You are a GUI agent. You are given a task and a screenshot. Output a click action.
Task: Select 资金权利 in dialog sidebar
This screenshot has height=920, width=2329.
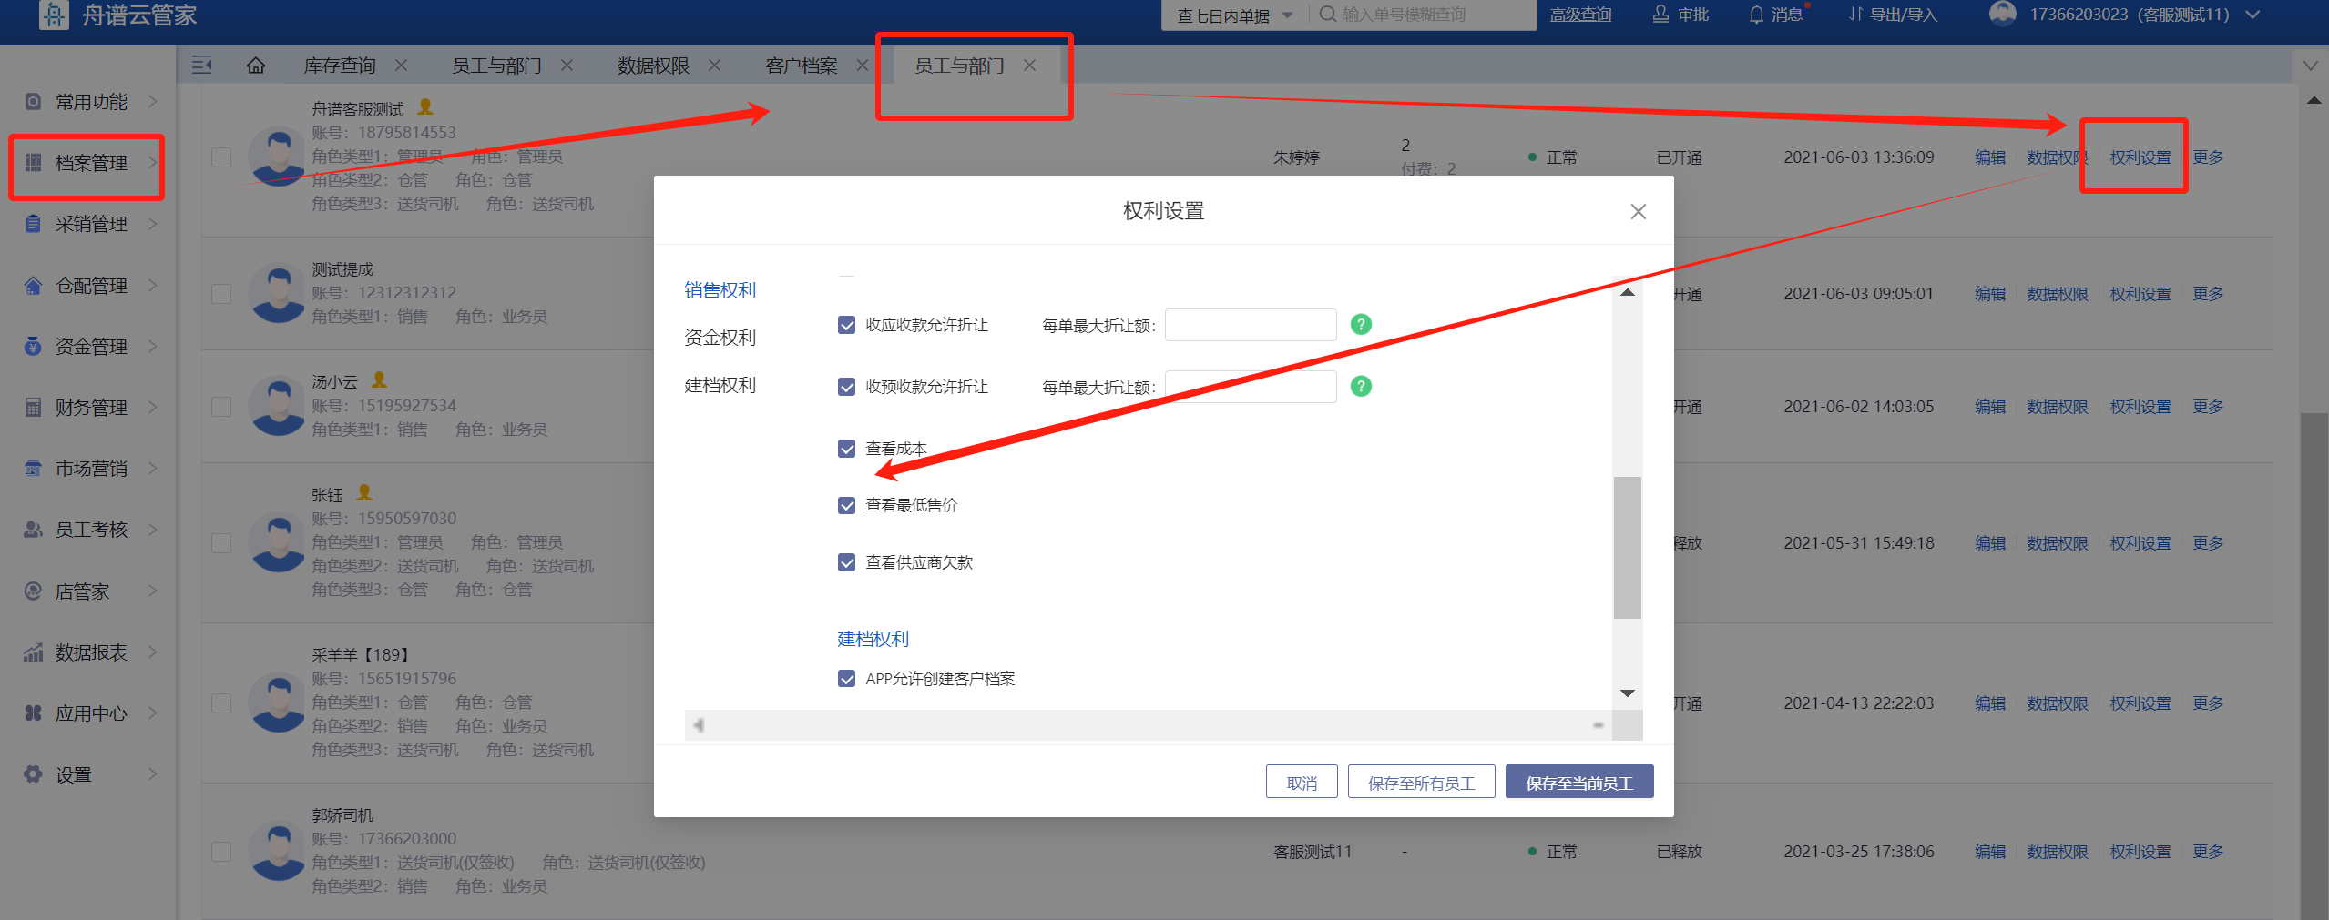720,338
